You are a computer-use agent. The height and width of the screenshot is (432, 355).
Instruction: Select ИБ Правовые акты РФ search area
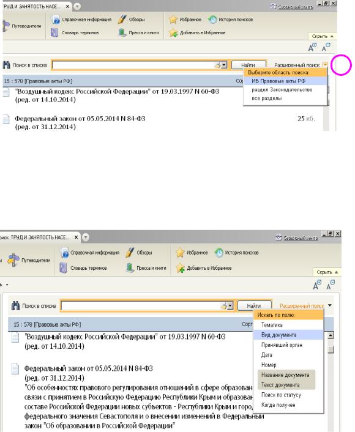(285, 81)
